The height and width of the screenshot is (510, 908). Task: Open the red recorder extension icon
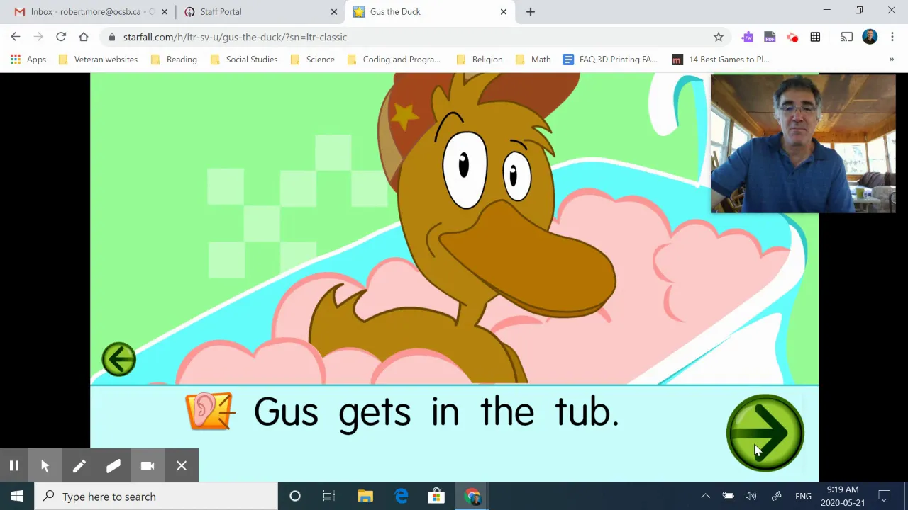click(x=792, y=37)
